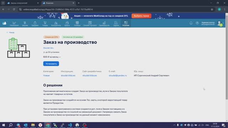
Task: Open the Задачи section
Action: tap(116, 24)
